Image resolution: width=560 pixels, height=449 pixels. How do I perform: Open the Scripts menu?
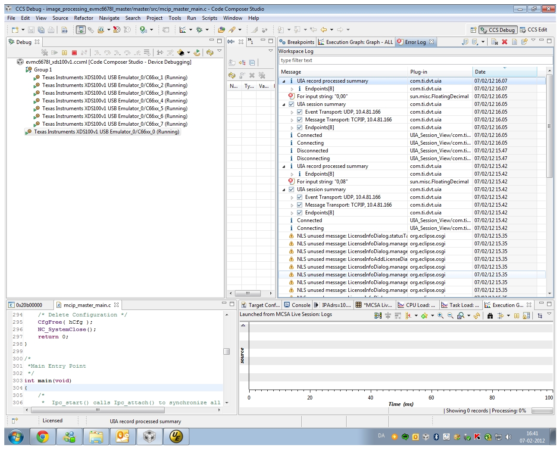(x=210, y=18)
